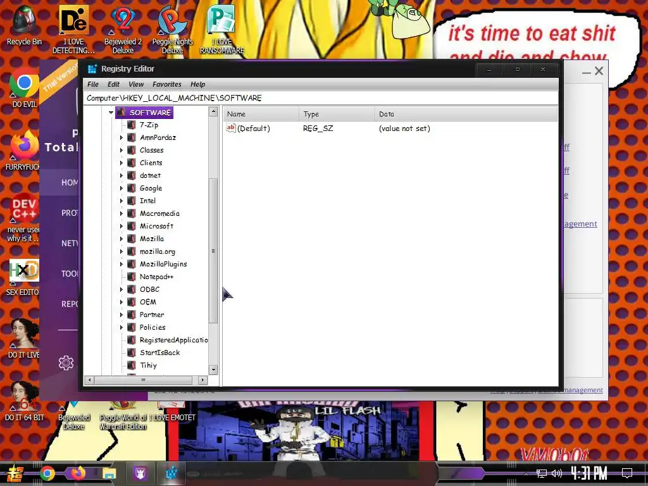Click the Name column header

pos(261,114)
